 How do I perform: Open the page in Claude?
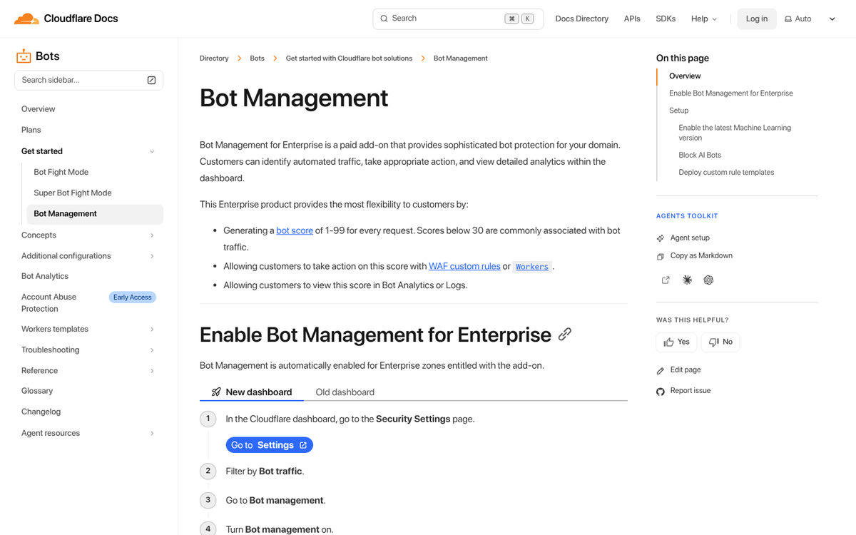pyautogui.click(x=687, y=280)
